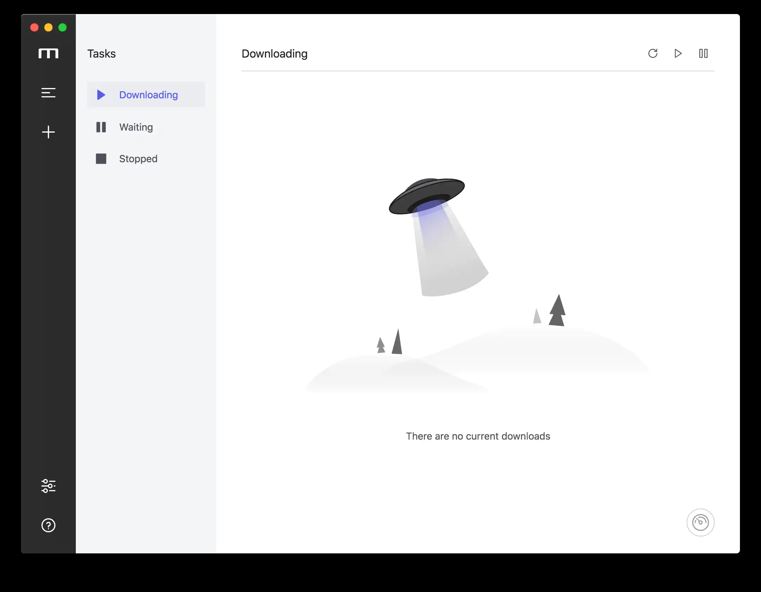This screenshot has width=761, height=592.
Task: Click the Downloading section icon
Action: coord(101,94)
